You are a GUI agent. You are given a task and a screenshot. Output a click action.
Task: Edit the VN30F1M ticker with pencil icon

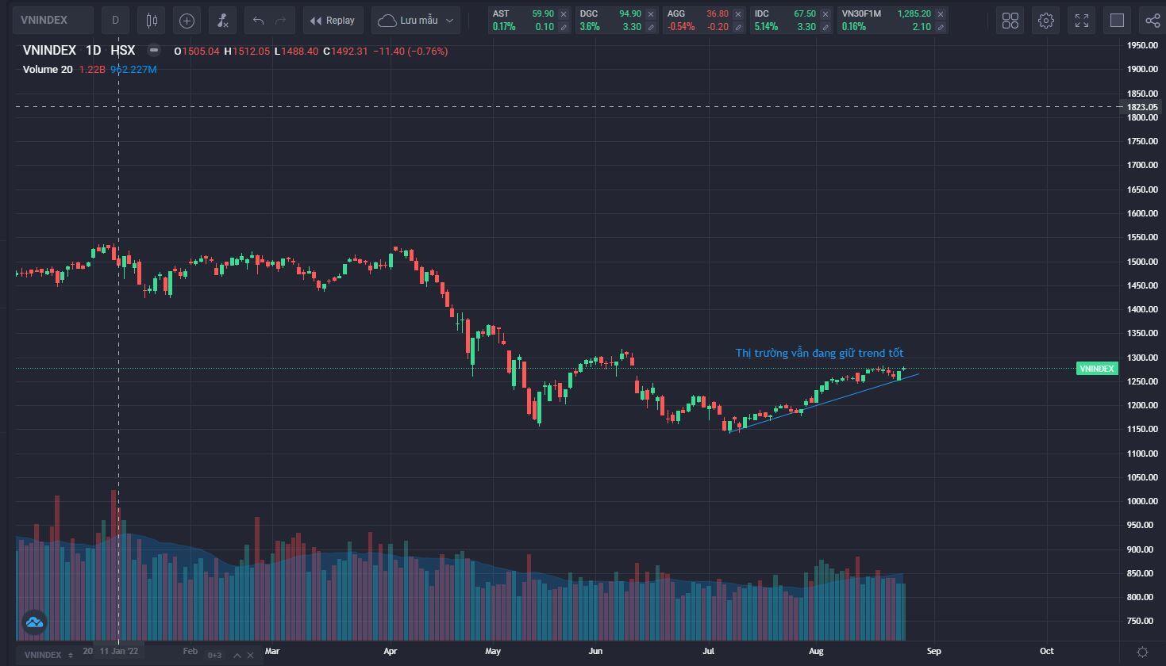tap(941, 27)
